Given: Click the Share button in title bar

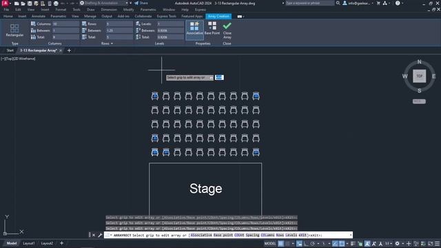Looking at the screenshot, I should (x=141, y=3).
